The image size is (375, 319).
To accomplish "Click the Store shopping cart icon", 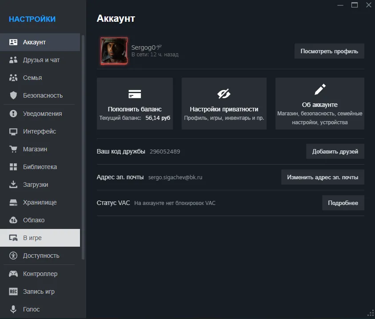I will 12,149.
